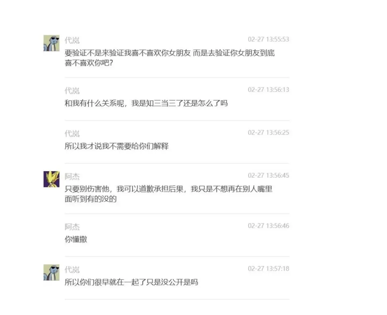Select message 所以我才说我不需要给你们解释
The image size is (387, 315).
click(x=116, y=146)
